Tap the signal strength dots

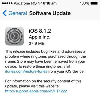[7, 3]
